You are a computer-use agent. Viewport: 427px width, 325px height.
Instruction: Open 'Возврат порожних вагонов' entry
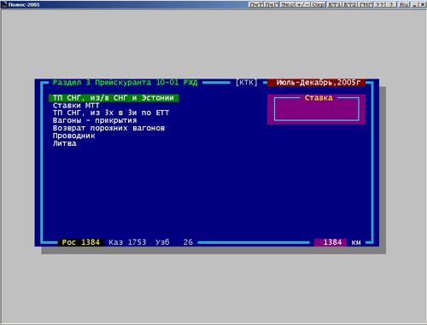(108, 128)
